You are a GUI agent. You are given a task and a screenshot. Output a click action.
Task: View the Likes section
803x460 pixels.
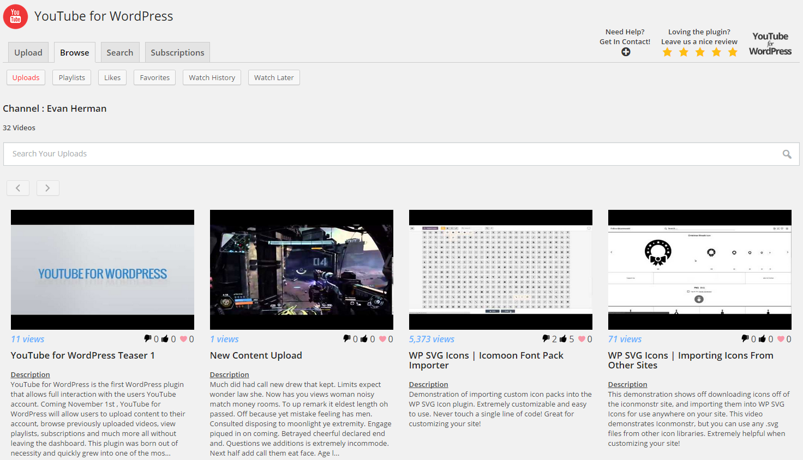pyautogui.click(x=112, y=77)
